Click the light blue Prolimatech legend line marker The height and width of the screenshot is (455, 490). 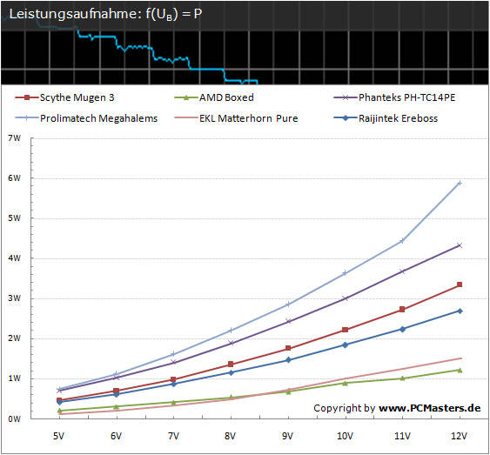27,118
